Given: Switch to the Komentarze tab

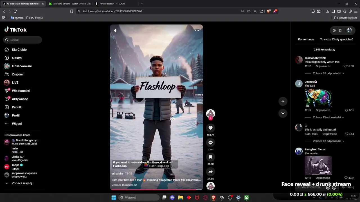Looking at the screenshot, I should tap(306, 40).
